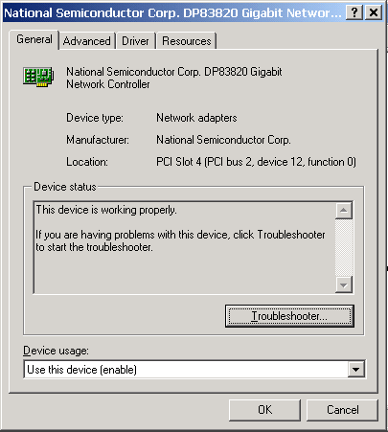This screenshot has height=432, width=388.
Task: Go to the Resources tab
Action: coord(187,41)
